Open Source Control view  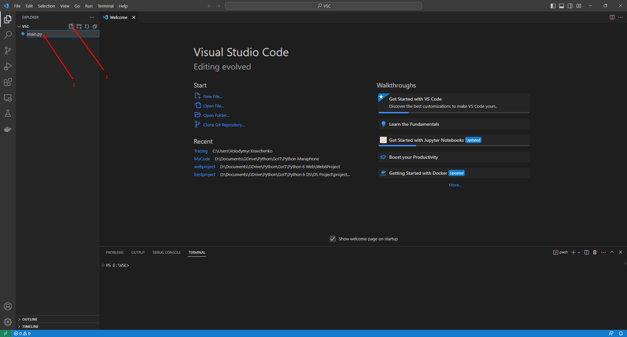(8, 50)
